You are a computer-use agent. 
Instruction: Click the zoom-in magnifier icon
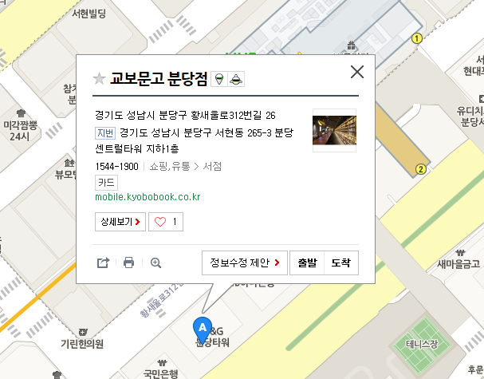point(155,263)
